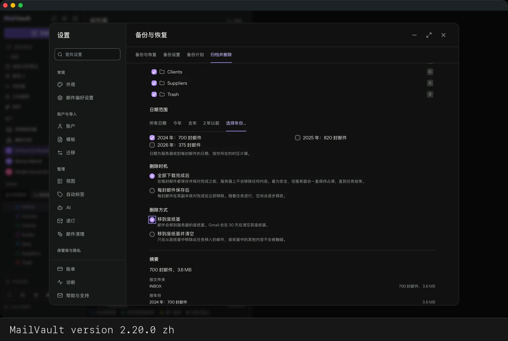Select 全部下载完成后 radio option
Image resolution: width=508 pixels, height=341 pixels.
(152, 176)
